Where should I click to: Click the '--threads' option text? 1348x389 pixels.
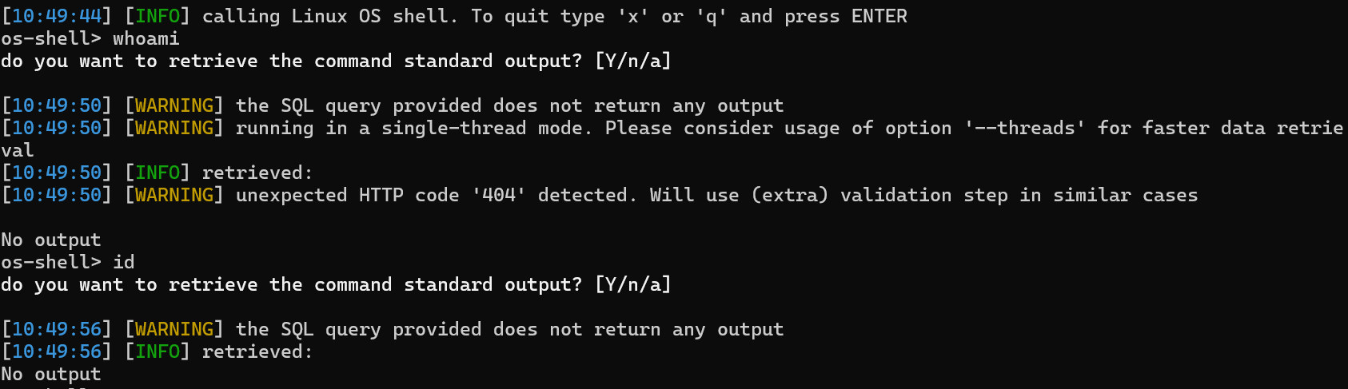[1024, 128]
